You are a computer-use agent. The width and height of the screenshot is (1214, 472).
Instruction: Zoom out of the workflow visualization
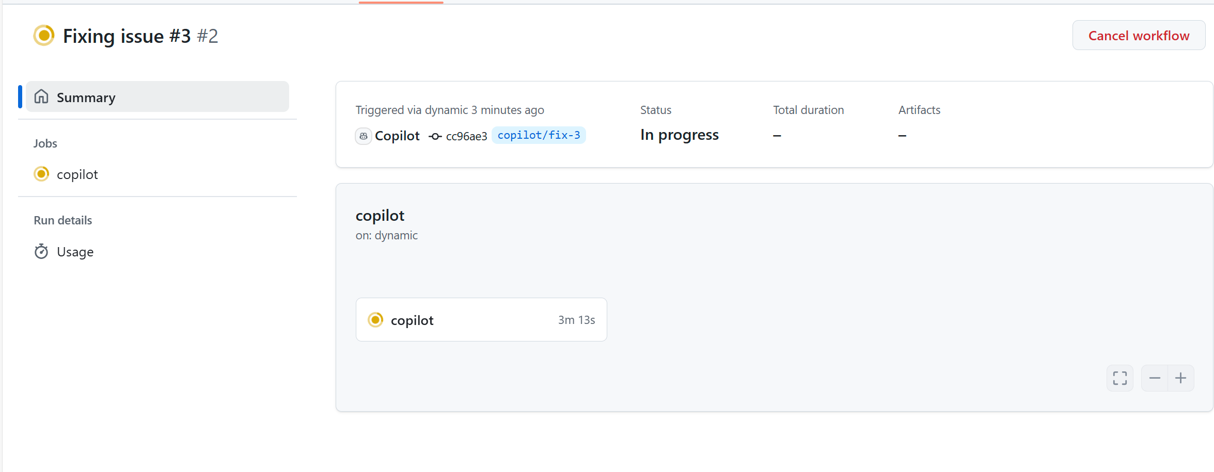pyautogui.click(x=1155, y=378)
